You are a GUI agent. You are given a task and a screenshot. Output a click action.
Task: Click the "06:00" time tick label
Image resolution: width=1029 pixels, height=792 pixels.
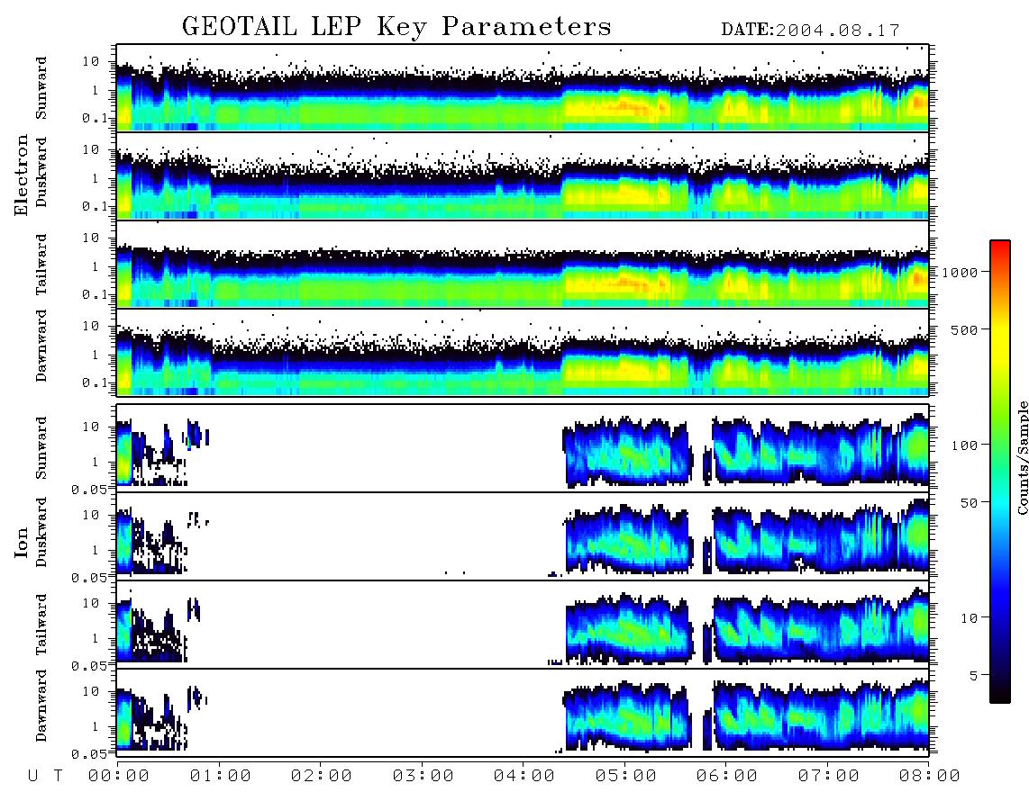[727, 776]
